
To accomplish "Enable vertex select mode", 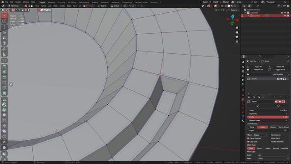I will (x=26, y=6).
